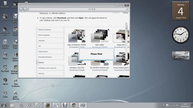Download the Forza Motorsport 4 theme
The image size is (193, 108).
[118, 70]
